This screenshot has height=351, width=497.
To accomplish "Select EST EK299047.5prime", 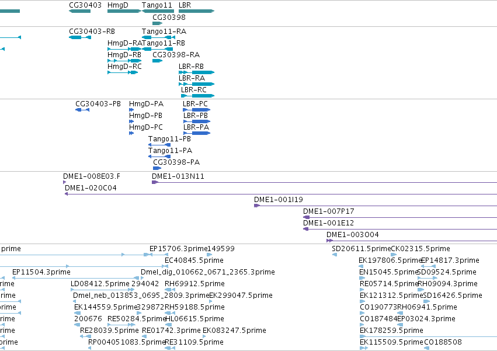I will pyautogui.click(x=241, y=296).
